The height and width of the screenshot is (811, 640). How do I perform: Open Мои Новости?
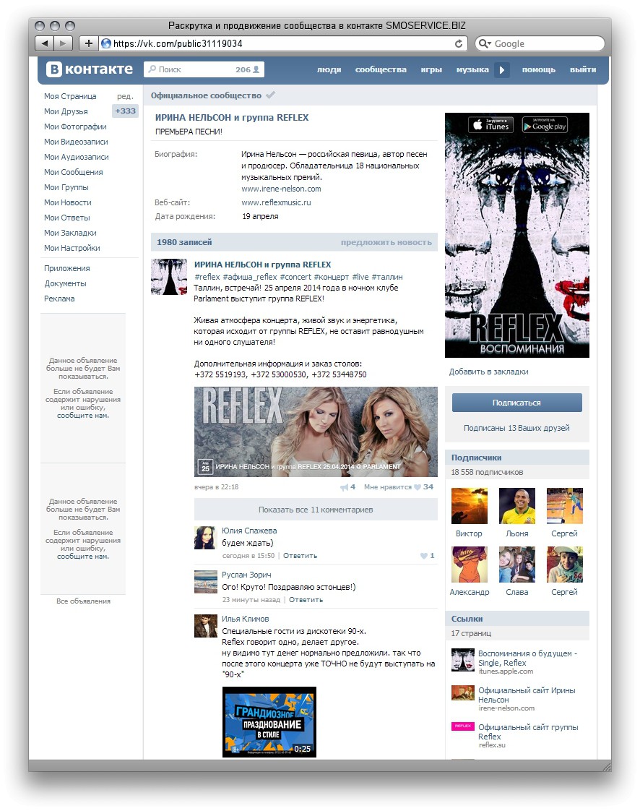[68, 202]
